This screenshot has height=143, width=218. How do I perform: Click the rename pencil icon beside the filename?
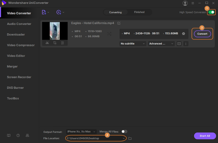(119, 23)
